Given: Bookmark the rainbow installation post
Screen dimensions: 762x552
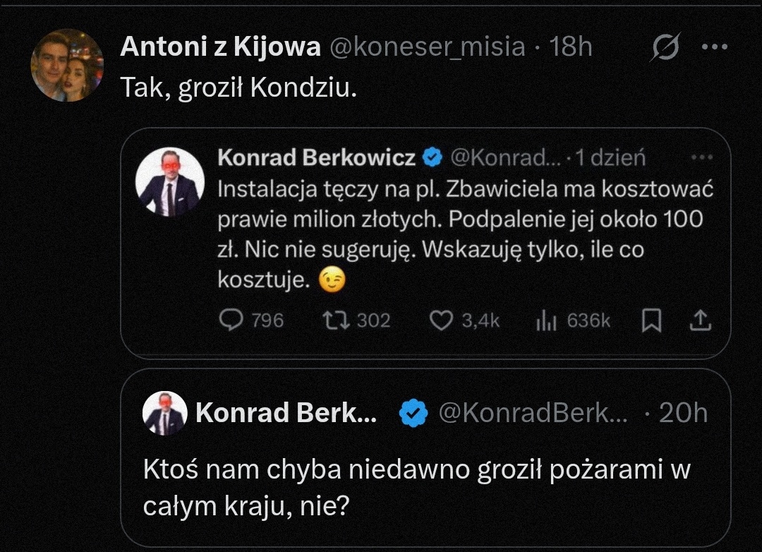Looking at the screenshot, I should pos(652,321).
